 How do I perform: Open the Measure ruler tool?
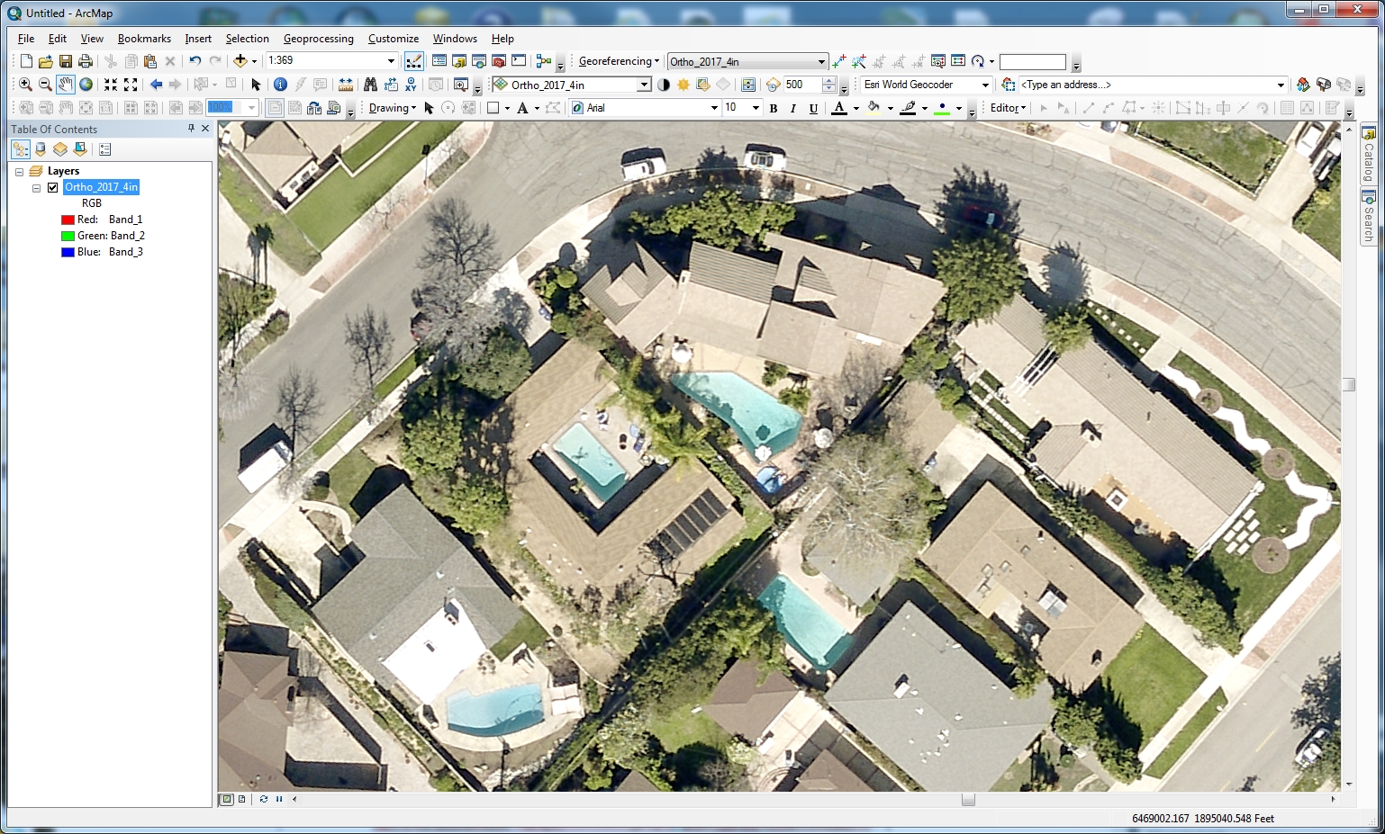pyautogui.click(x=346, y=85)
